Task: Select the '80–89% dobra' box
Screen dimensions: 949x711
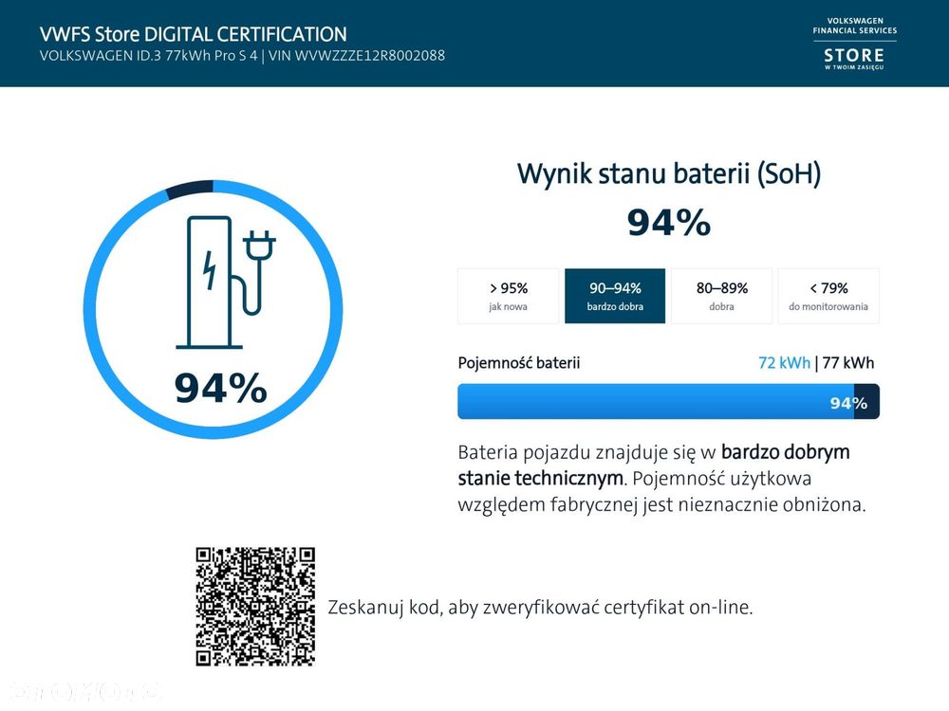Action: 721,296
